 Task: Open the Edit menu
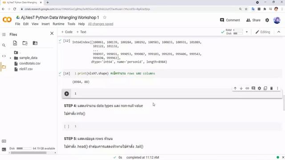26,24
